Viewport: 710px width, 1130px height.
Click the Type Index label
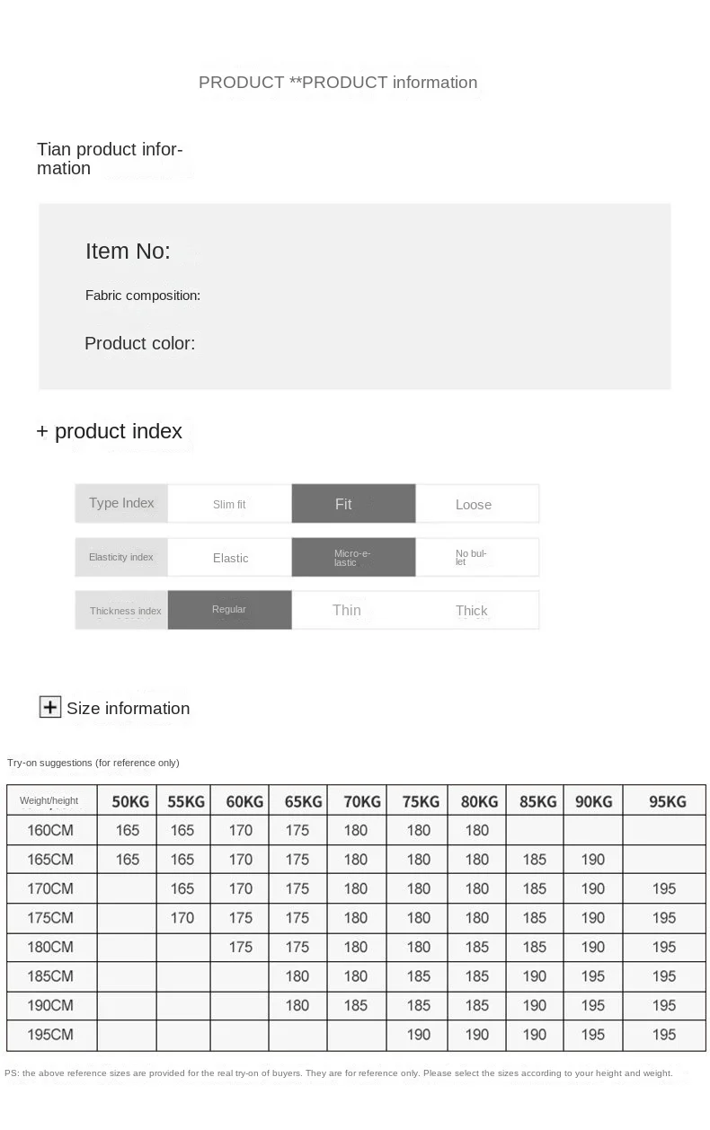click(121, 504)
